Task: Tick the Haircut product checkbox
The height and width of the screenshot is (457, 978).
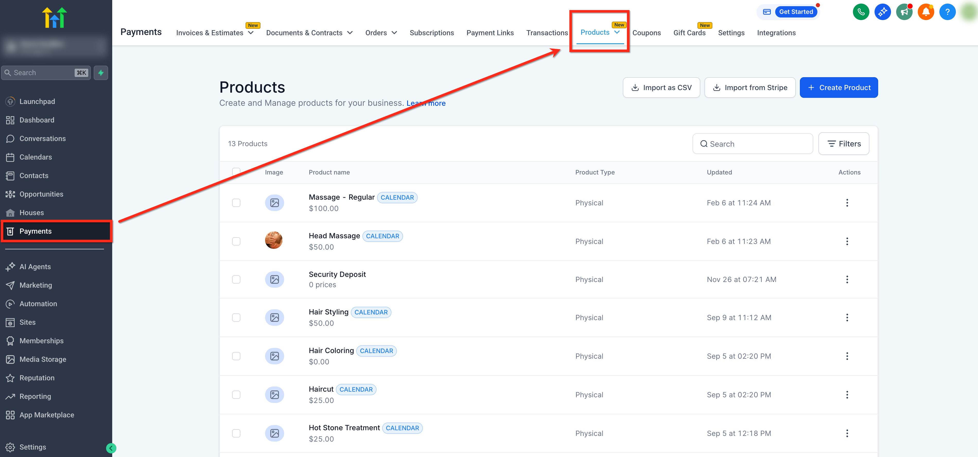Action: 236,395
